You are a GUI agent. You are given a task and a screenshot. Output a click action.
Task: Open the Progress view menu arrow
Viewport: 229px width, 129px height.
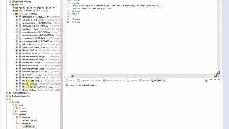pos(211,80)
